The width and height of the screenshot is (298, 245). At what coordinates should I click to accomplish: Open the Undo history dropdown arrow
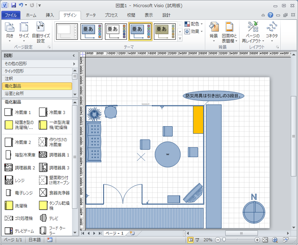pyautogui.click(x=26, y=5)
